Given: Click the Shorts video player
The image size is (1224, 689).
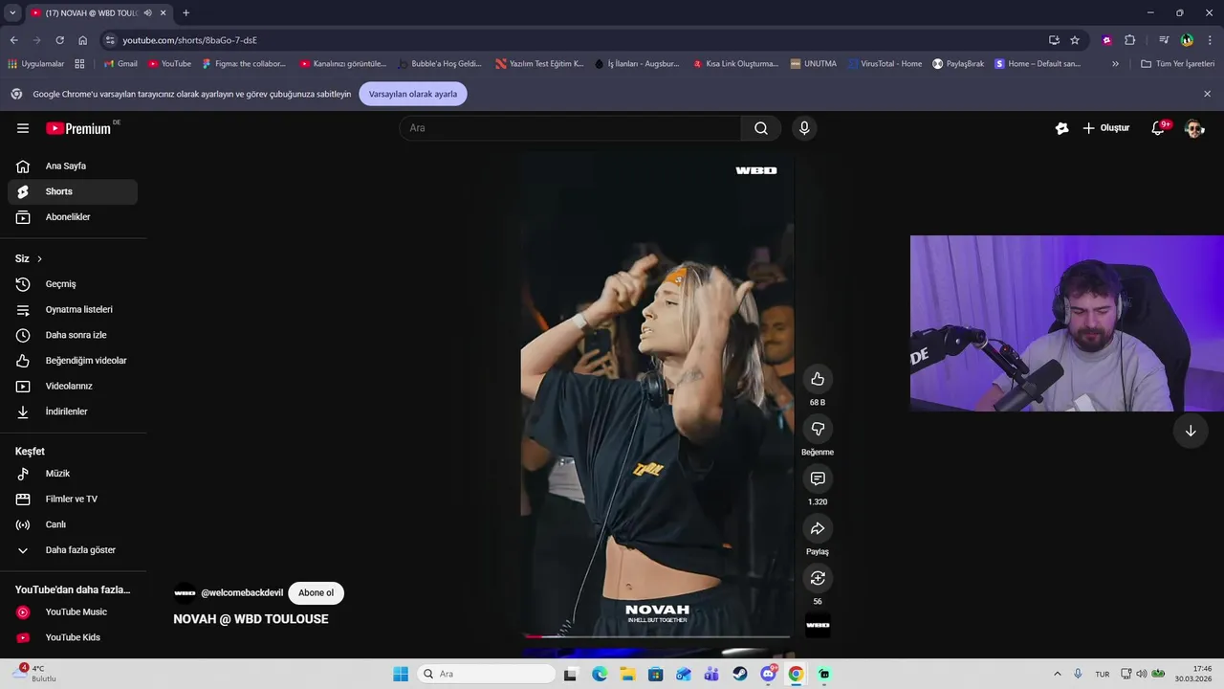Looking at the screenshot, I should pyautogui.click(x=657, y=394).
